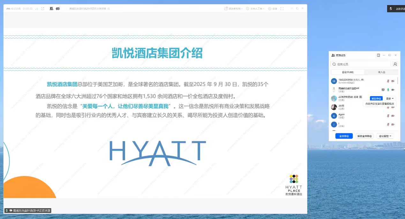Click the 58 avatar of the host
The height and width of the screenshot is (219, 405).
click(x=334, y=81)
